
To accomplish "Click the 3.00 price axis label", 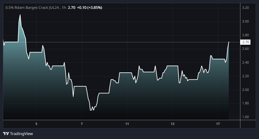I will [x=245, y=21].
